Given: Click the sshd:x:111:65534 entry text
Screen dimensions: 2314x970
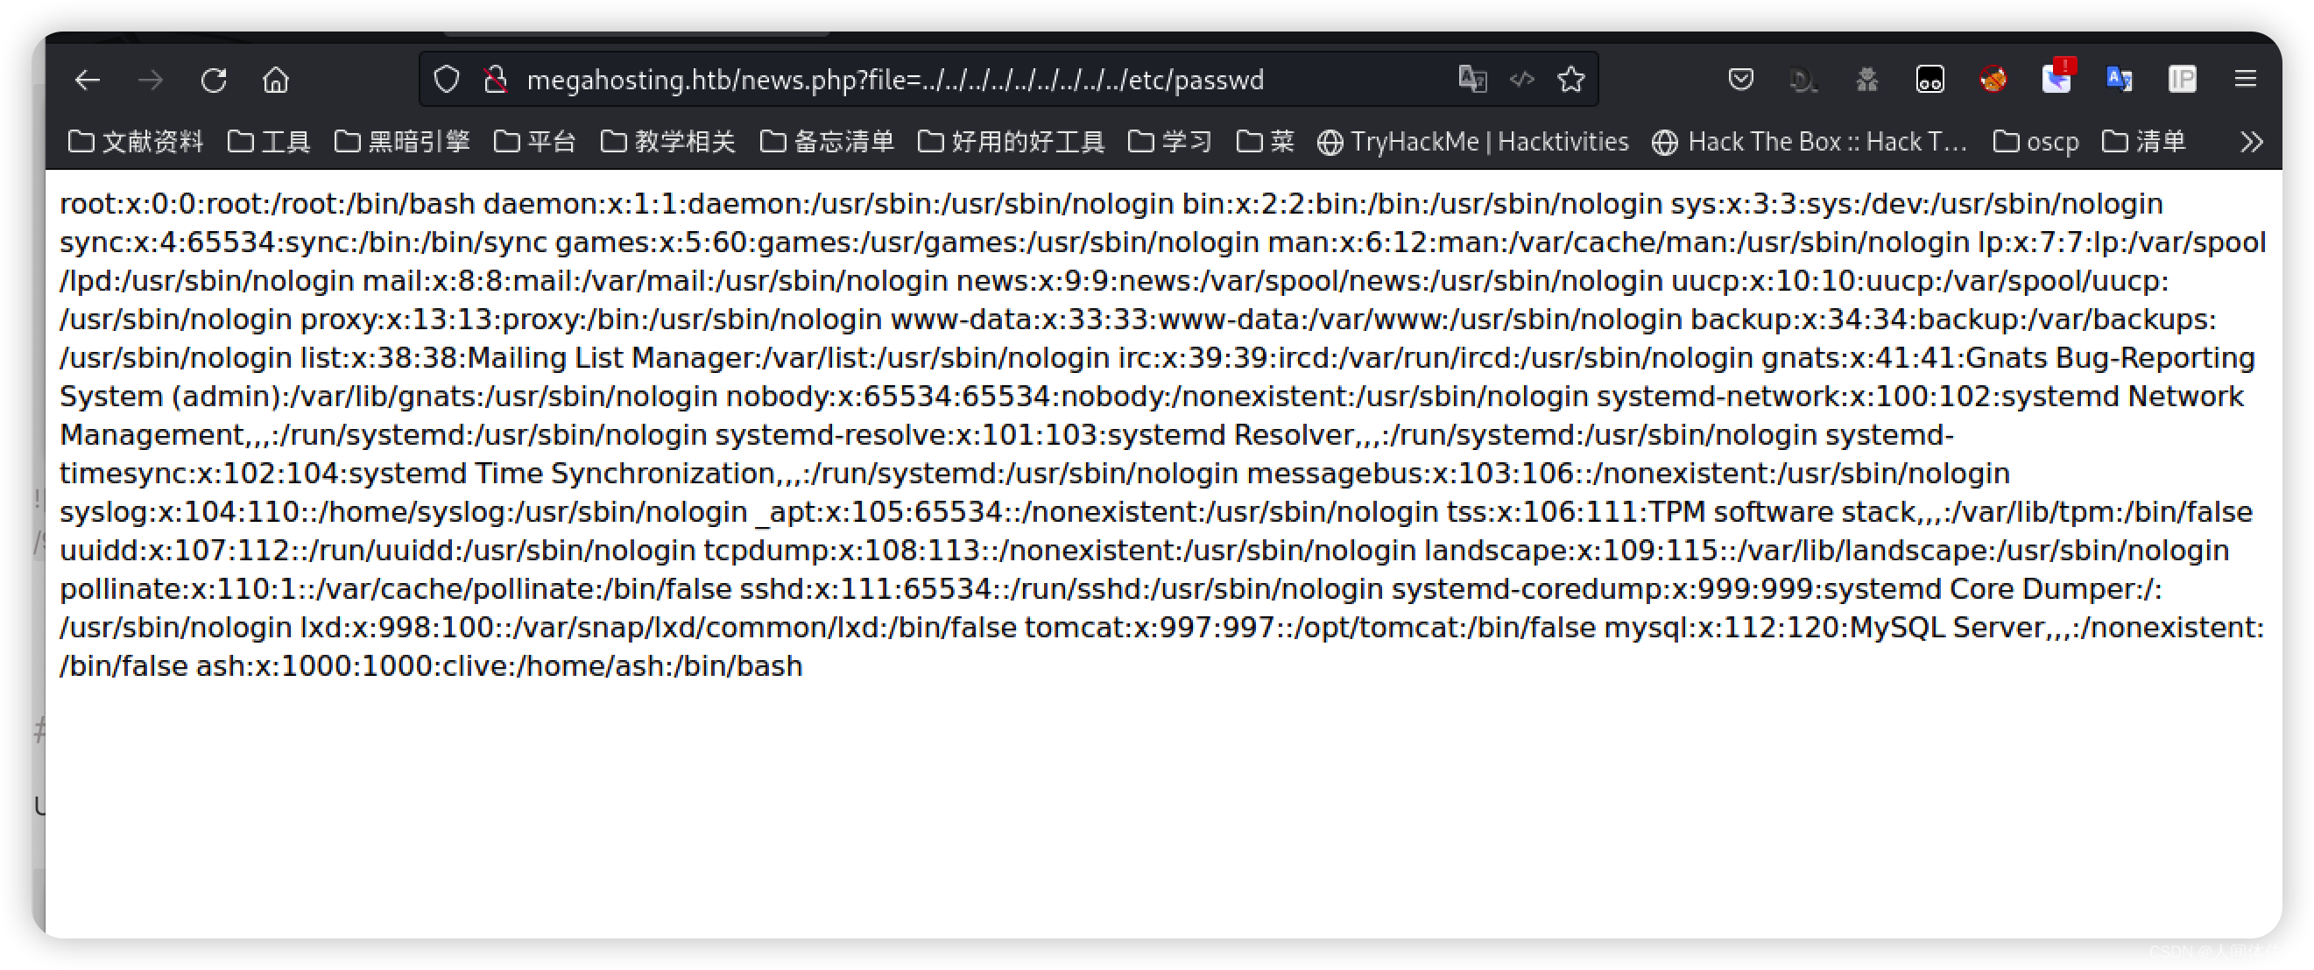Looking at the screenshot, I should pos(1061,588).
